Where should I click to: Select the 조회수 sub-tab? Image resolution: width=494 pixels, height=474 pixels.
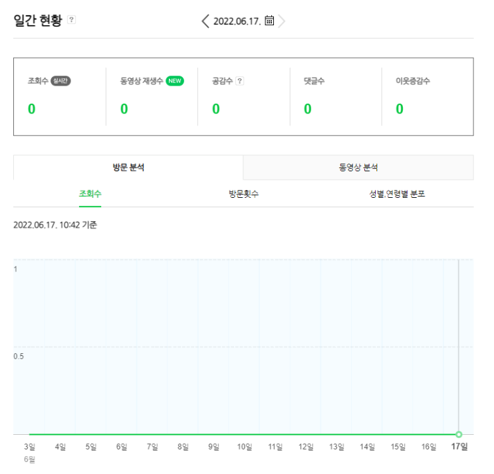(90, 194)
